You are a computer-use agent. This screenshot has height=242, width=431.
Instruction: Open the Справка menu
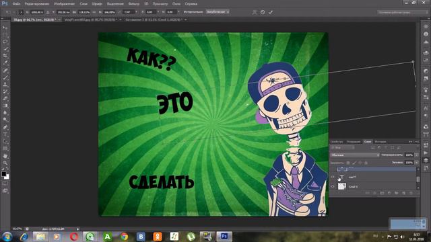pyautogui.click(x=191, y=4)
